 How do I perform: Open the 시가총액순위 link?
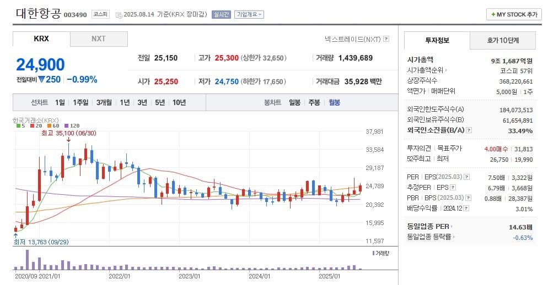(425, 70)
